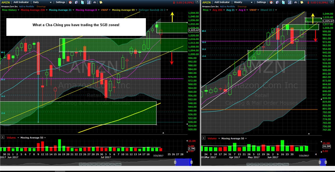Screen dimensions: 335x172
Task: Open the alarm clock icon on the Weekly chart
Action: point(271,2)
